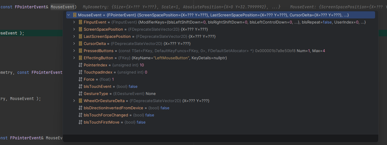
Task: Click the binary icon beside TouchpadIndex
Action: point(80,72)
